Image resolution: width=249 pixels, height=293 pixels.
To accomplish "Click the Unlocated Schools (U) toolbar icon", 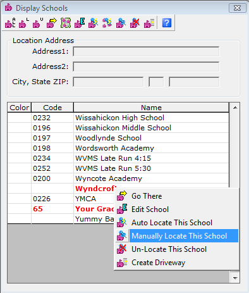I will (x=38, y=23).
